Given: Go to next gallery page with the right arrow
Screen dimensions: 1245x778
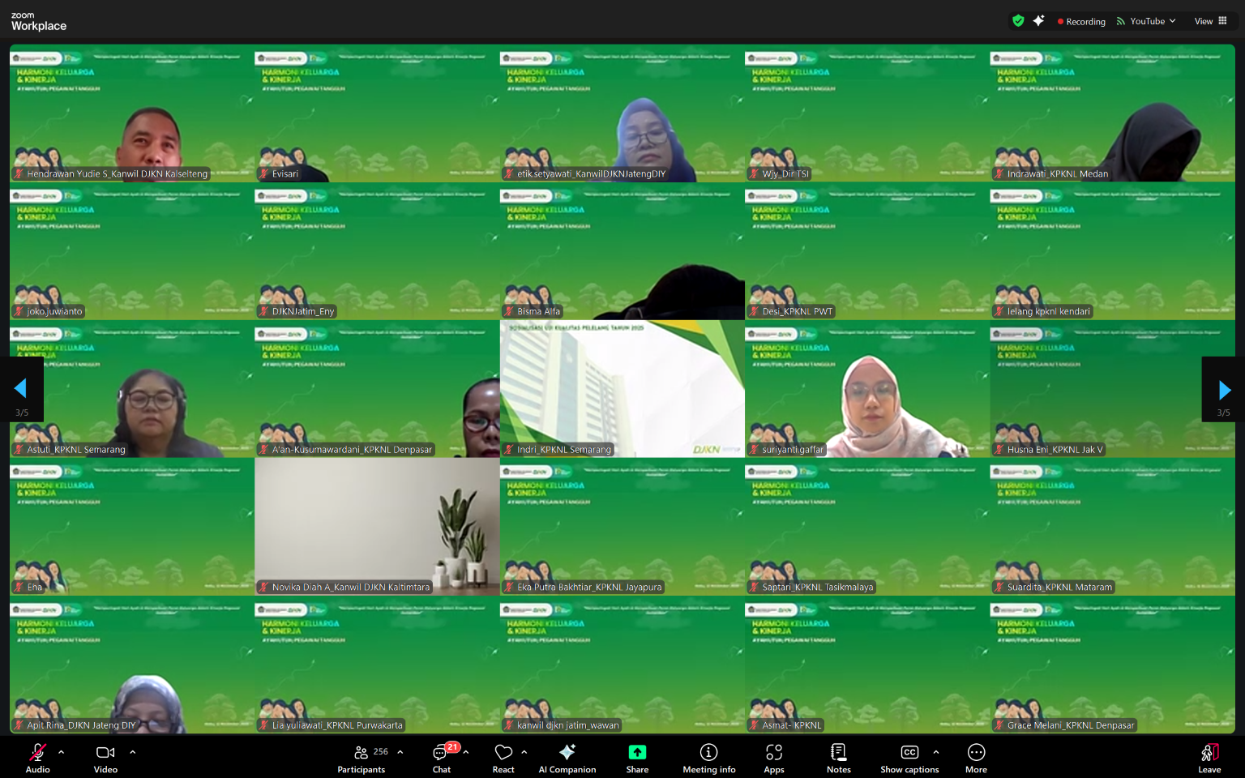Looking at the screenshot, I should pos(1224,390).
